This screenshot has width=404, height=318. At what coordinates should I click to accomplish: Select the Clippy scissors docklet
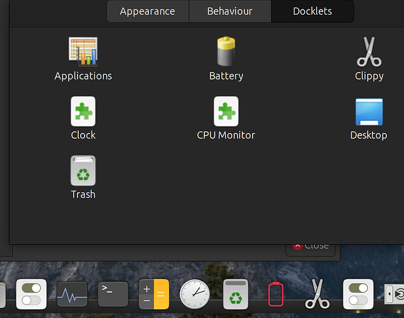tap(369, 52)
